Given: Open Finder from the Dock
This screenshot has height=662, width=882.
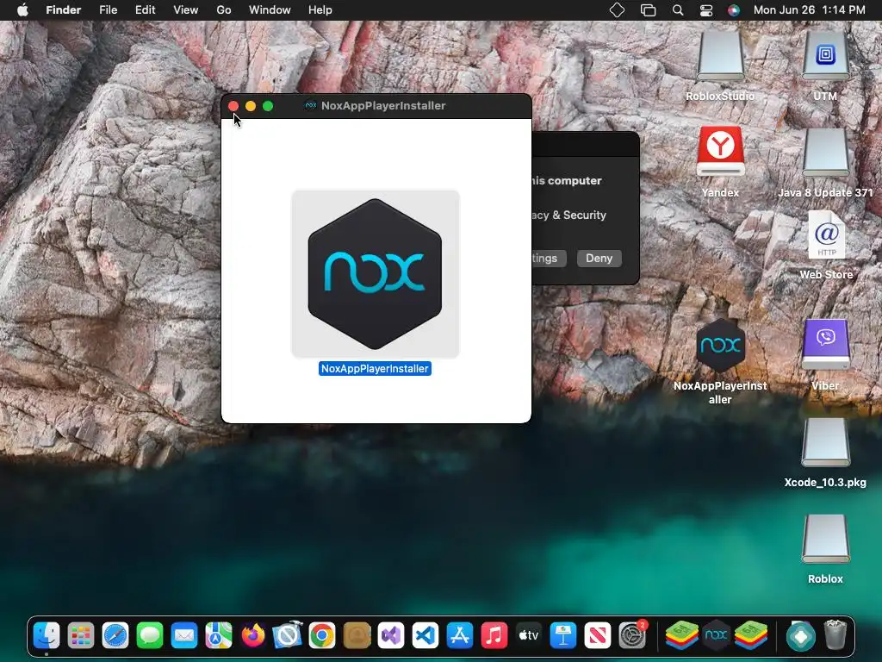Looking at the screenshot, I should 47,636.
